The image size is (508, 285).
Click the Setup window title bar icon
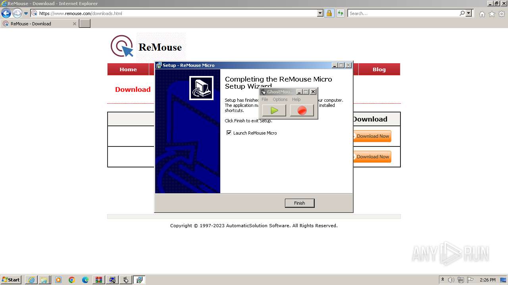[x=159, y=65]
